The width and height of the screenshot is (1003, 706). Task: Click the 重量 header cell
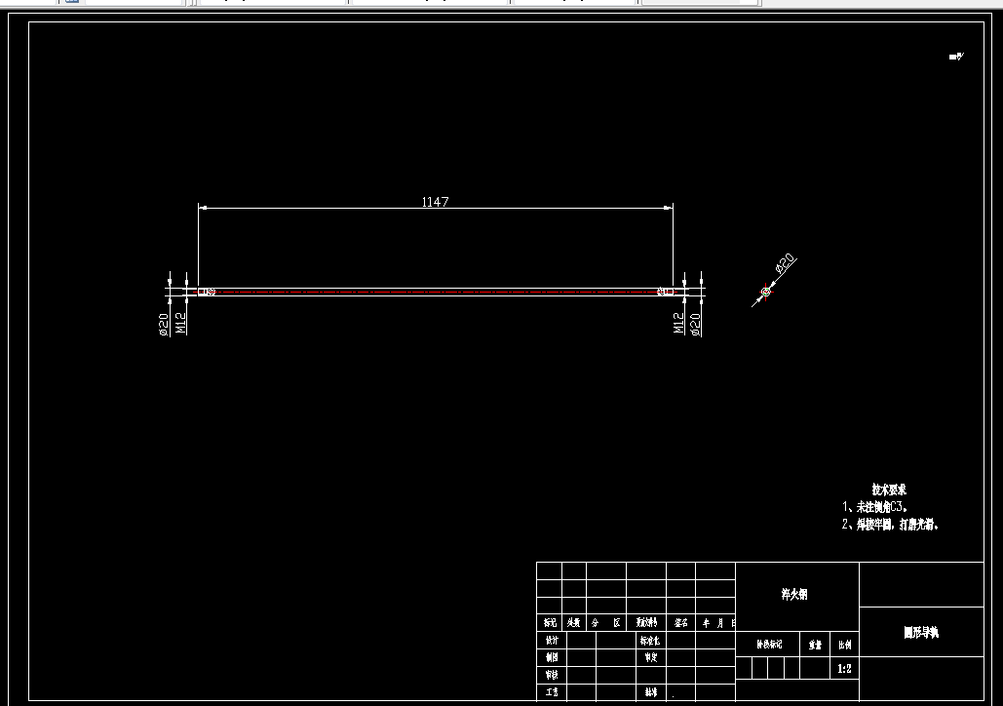(815, 645)
